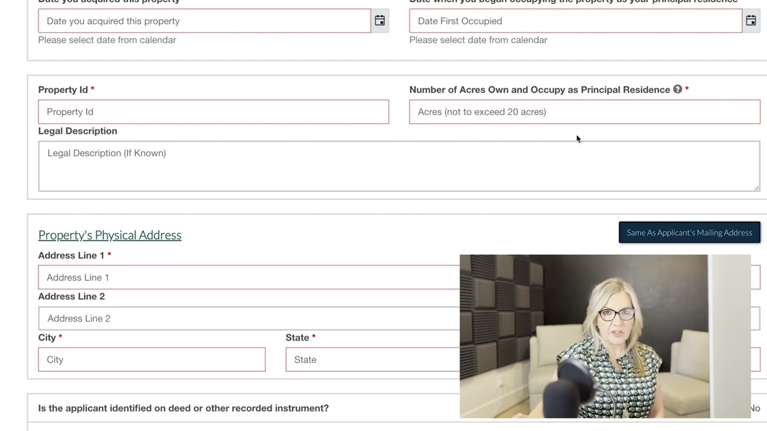Click the Legal Description text area
Screen dimensions: 767x431
(399, 166)
